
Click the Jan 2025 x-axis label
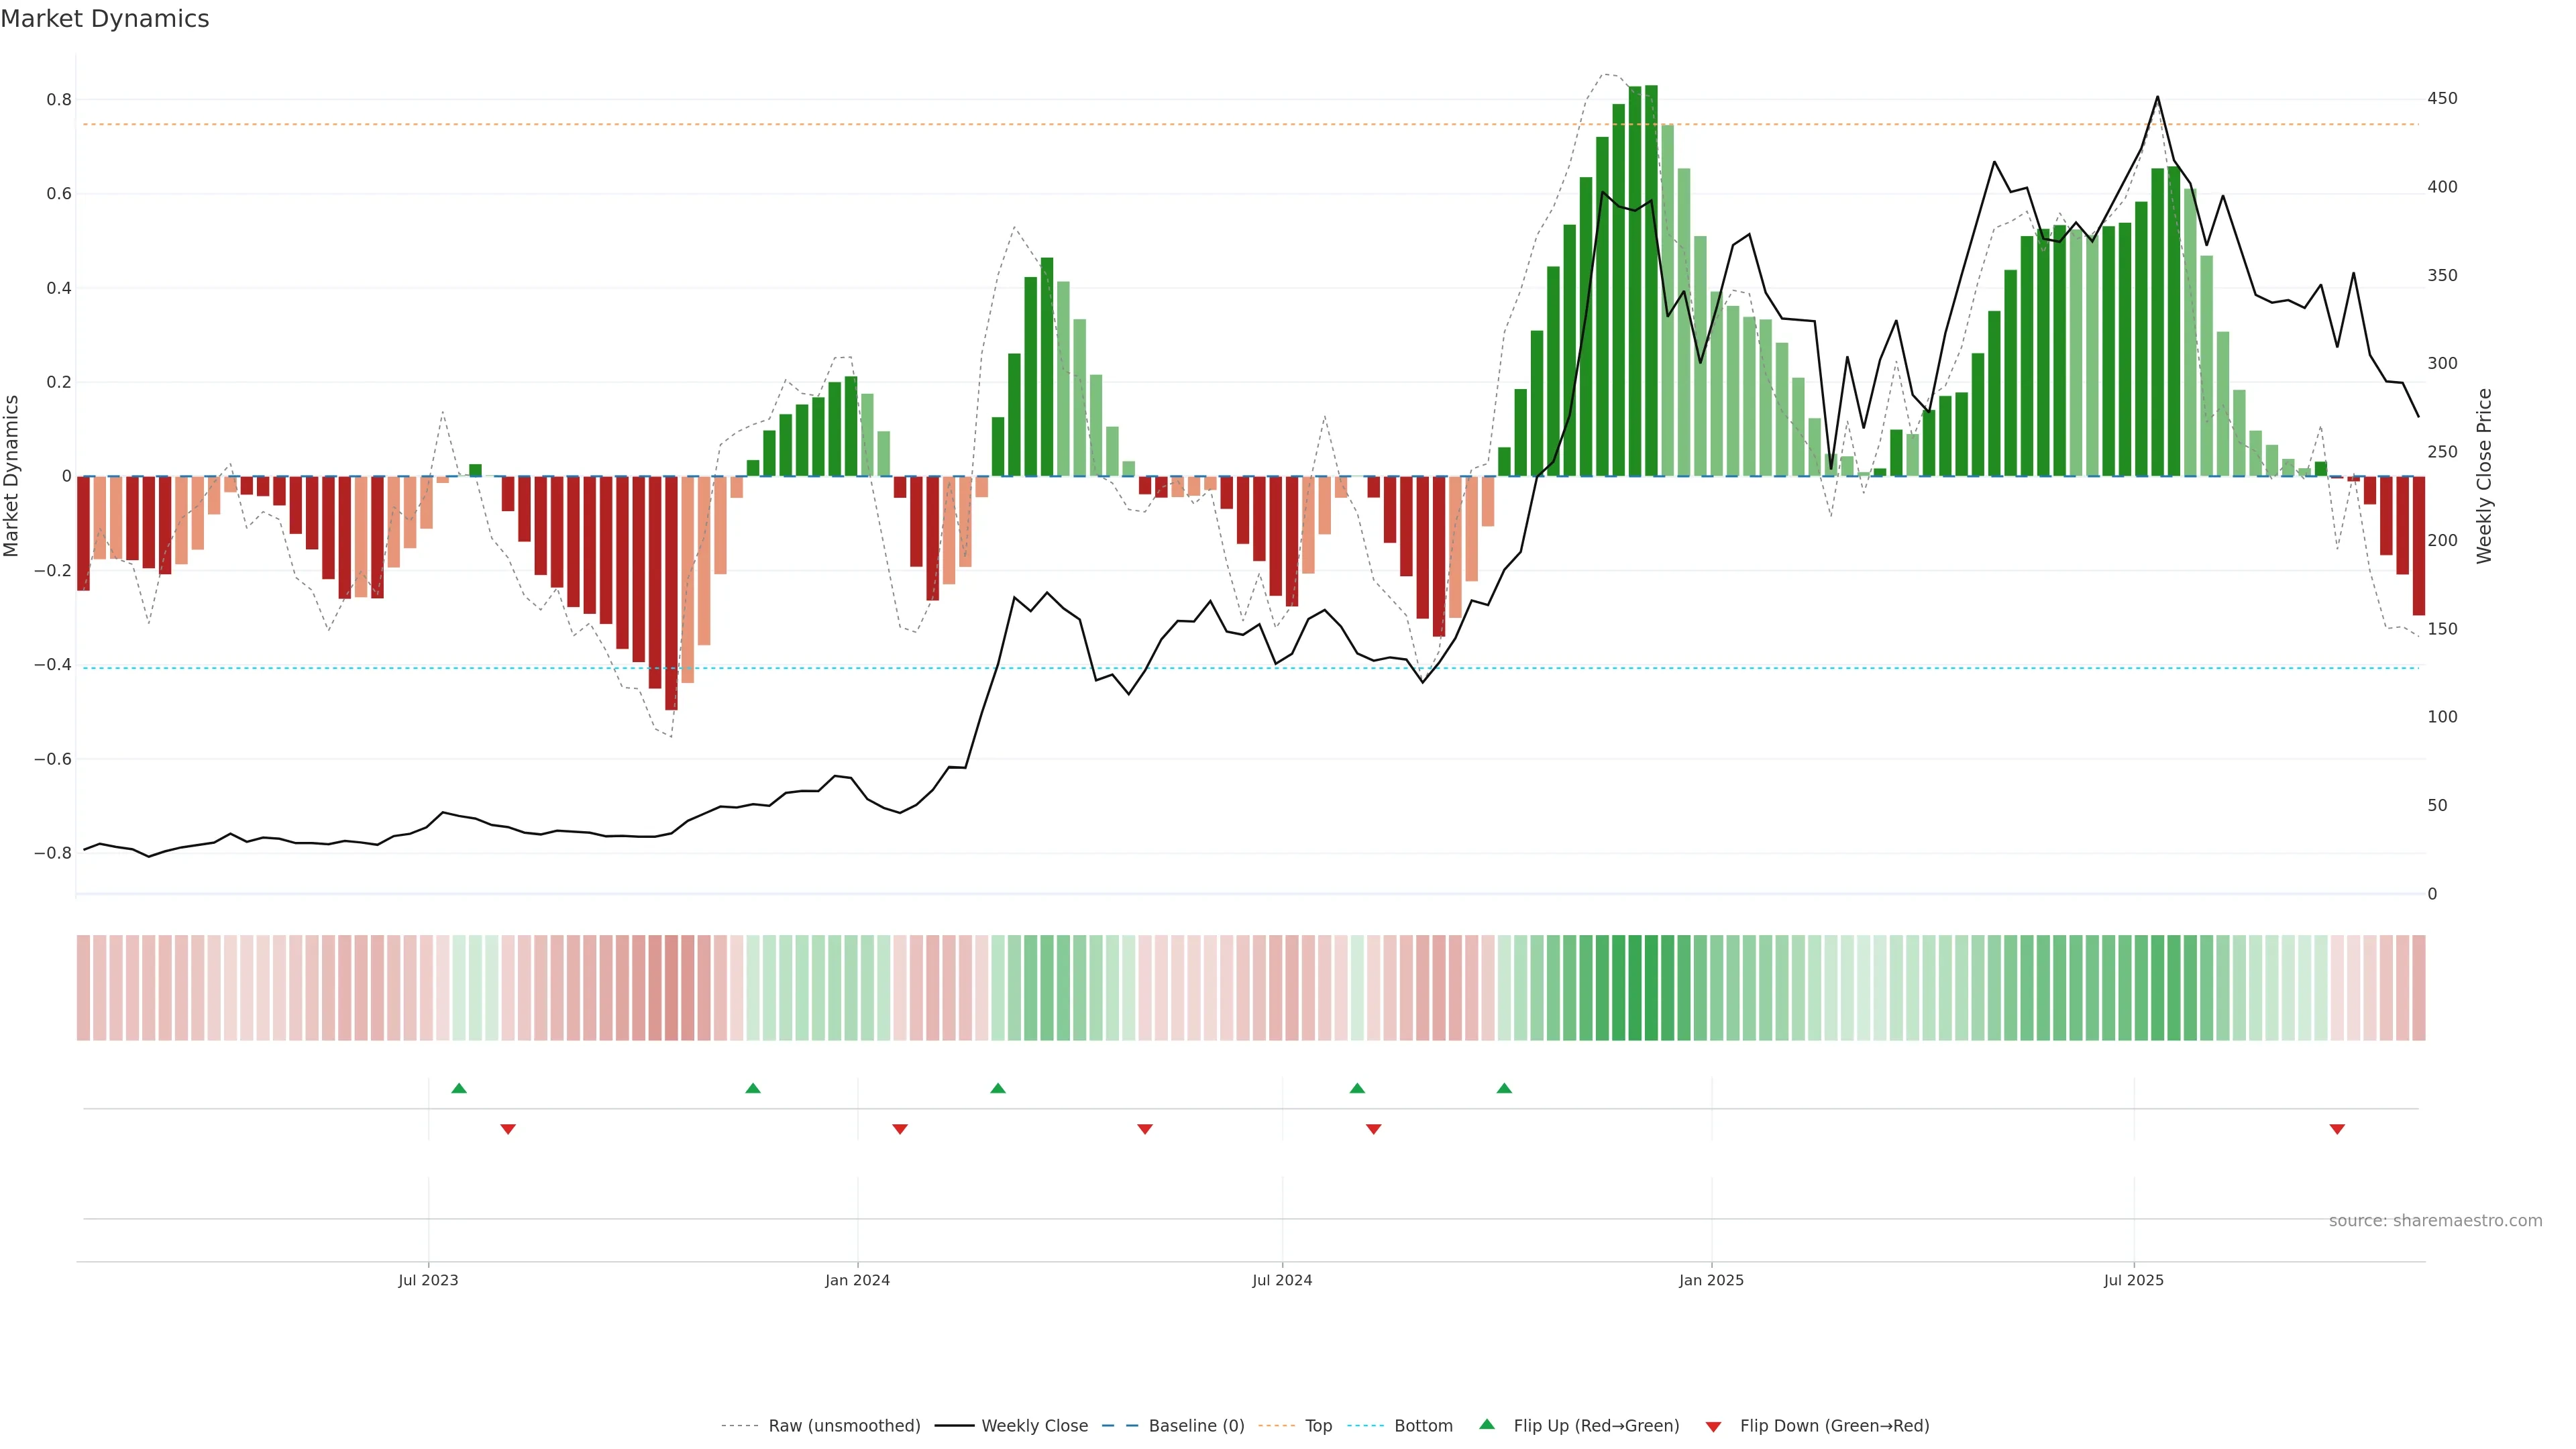1711,1280
